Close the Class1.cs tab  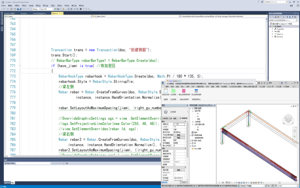tap(62, 13)
